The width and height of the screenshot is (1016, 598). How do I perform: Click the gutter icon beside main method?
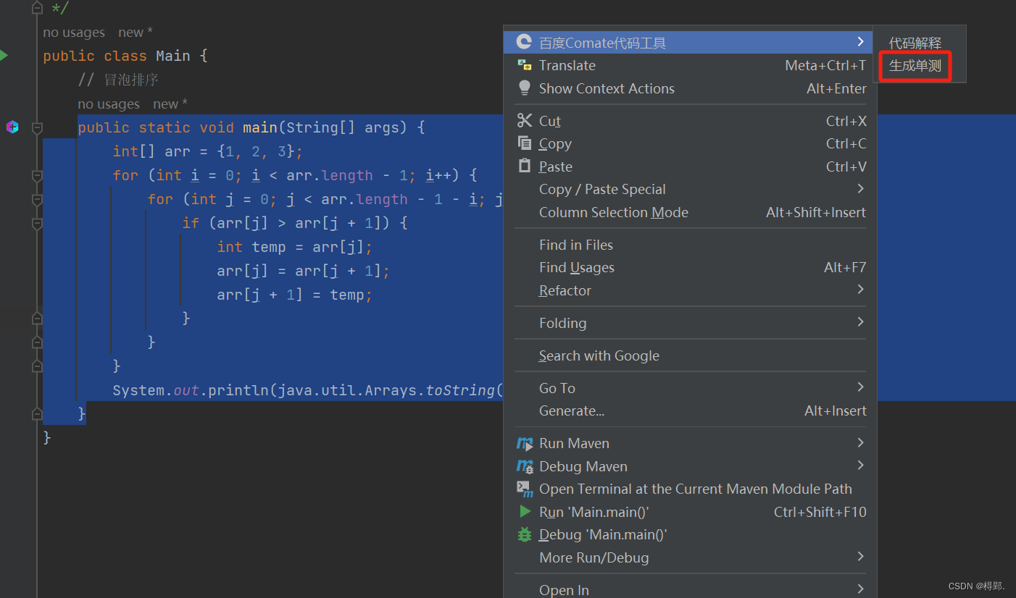12,127
